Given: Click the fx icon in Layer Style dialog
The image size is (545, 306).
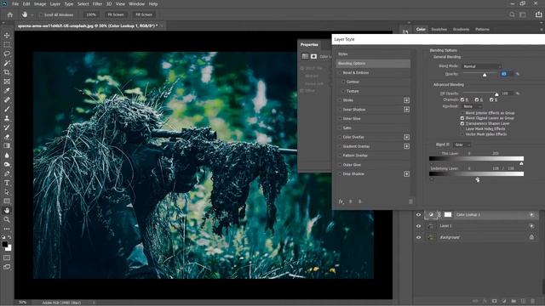Looking at the screenshot, I should pos(341,201).
